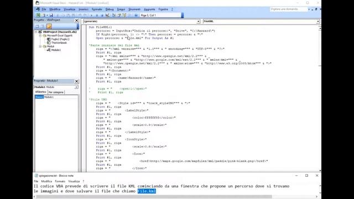Open Visual Basic Help toolbar icon
The height and width of the screenshot is (199, 354).
coord(136,15)
